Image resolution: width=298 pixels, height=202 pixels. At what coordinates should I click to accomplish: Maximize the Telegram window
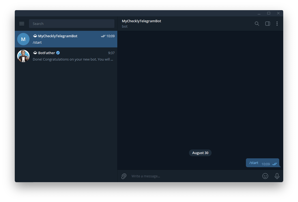(269, 13)
